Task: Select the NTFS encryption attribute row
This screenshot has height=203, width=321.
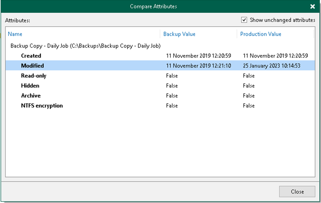Action: (x=42, y=106)
